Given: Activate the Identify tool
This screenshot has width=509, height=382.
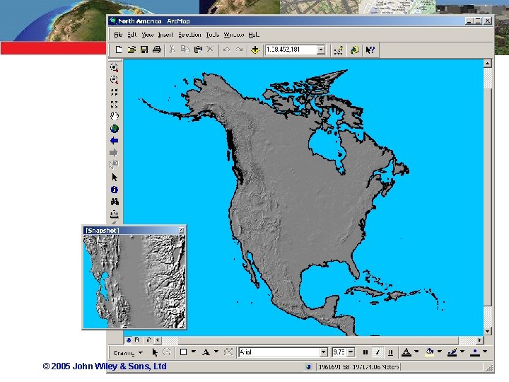Looking at the screenshot, I should [114, 190].
